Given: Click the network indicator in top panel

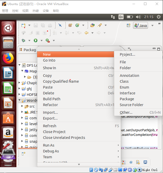Looking at the screenshot, I should click(113, 17).
